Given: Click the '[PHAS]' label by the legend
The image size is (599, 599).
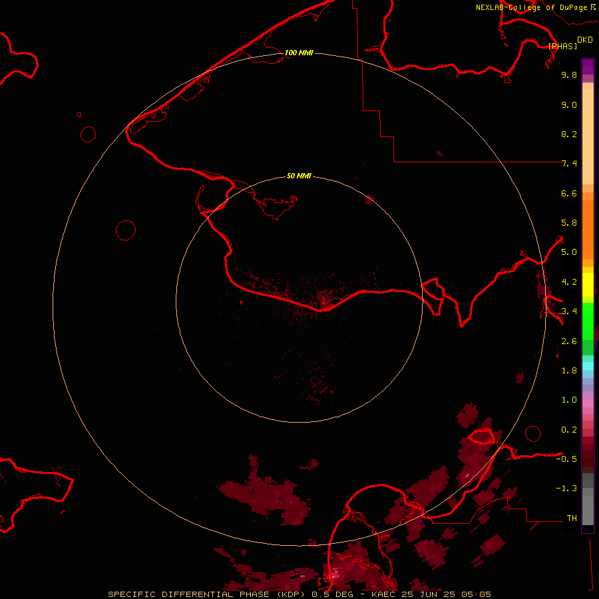Looking at the screenshot, I should [x=562, y=46].
